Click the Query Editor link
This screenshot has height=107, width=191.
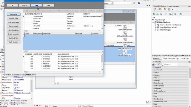[5, 101]
